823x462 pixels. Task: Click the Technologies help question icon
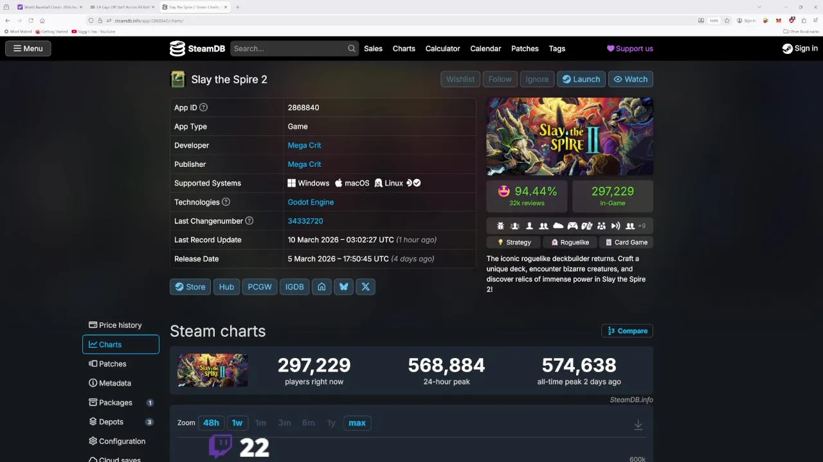click(226, 202)
